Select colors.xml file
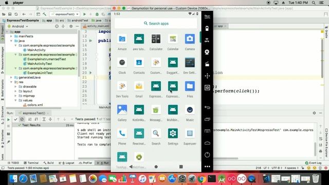 (35, 105)
